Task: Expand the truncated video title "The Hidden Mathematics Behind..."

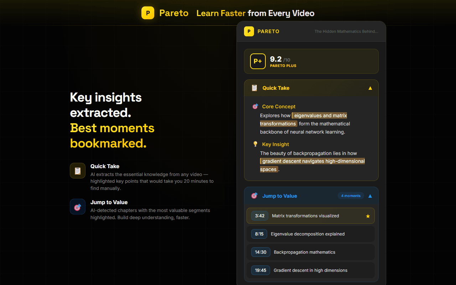Action: click(x=346, y=31)
